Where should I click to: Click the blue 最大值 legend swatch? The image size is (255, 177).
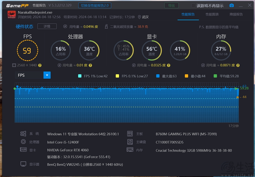click(158, 76)
